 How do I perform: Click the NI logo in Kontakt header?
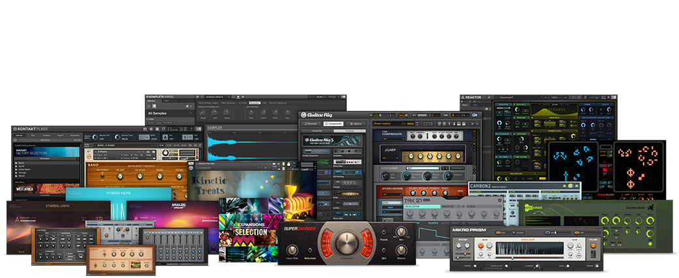pyautogui.click(x=198, y=129)
